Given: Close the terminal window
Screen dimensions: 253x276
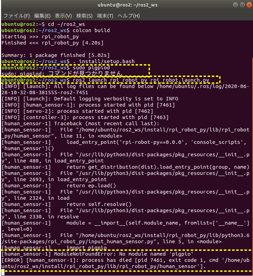Looking at the screenshot, I should coord(249,5).
